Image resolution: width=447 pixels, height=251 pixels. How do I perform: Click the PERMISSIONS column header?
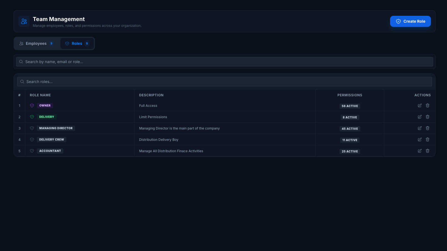tap(350, 95)
